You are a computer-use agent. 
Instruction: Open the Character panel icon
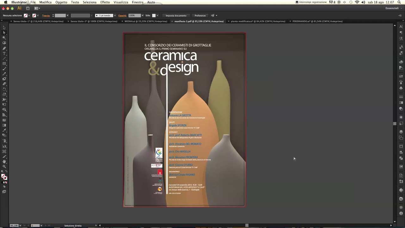[x=401, y=27]
